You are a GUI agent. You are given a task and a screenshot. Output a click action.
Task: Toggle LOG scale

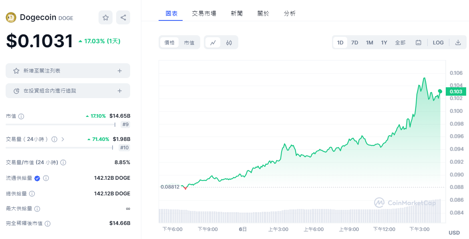tap(438, 42)
